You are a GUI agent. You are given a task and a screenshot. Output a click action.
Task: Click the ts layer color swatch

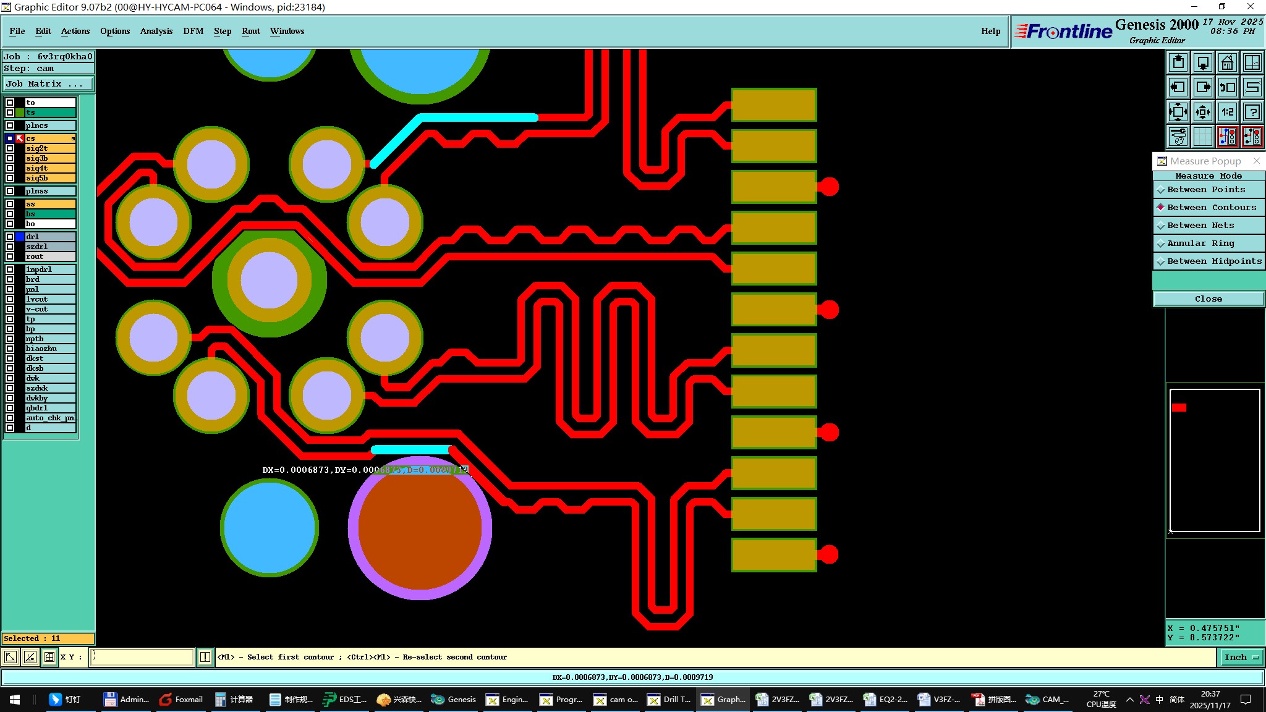coord(20,112)
